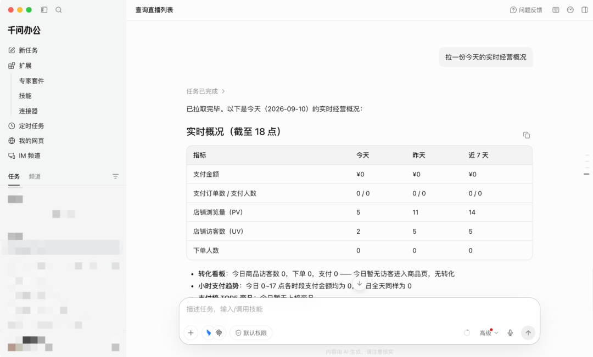Select the 店铺访客数（UV）row label
Viewport: 593px width, 357px height.
click(x=218, y=232)
